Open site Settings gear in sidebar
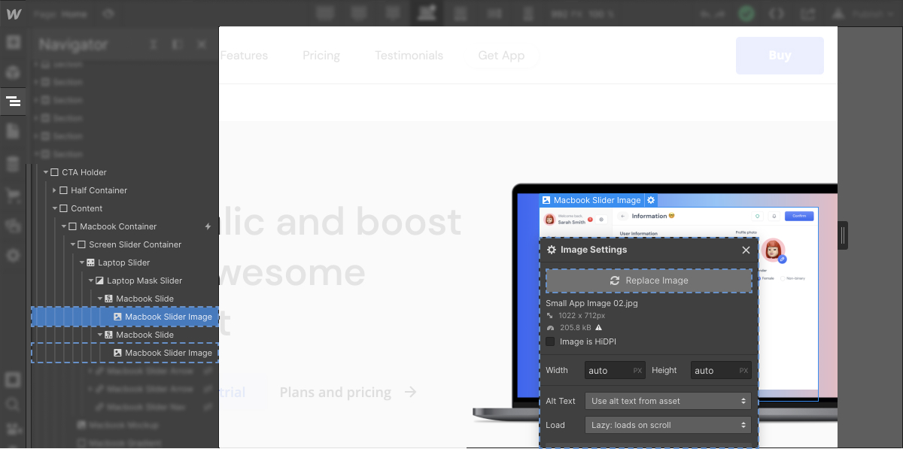 pos(13,256)
